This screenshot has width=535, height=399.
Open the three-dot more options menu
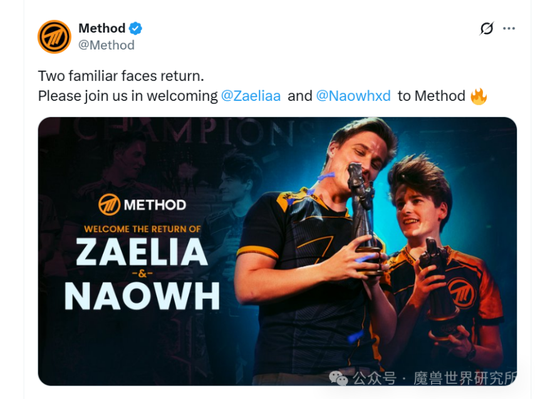point(509,28)
